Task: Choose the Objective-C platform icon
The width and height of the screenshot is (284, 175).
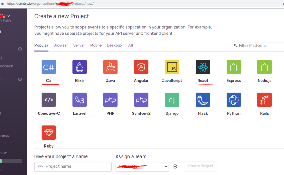Action: 49,100
